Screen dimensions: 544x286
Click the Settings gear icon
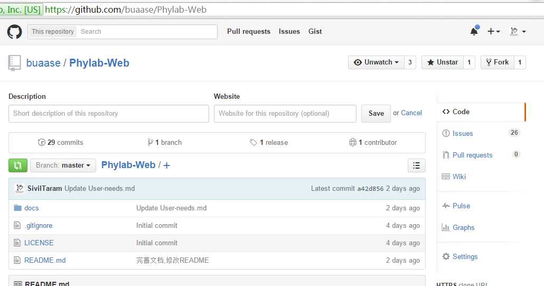click(x=446, y=256)
